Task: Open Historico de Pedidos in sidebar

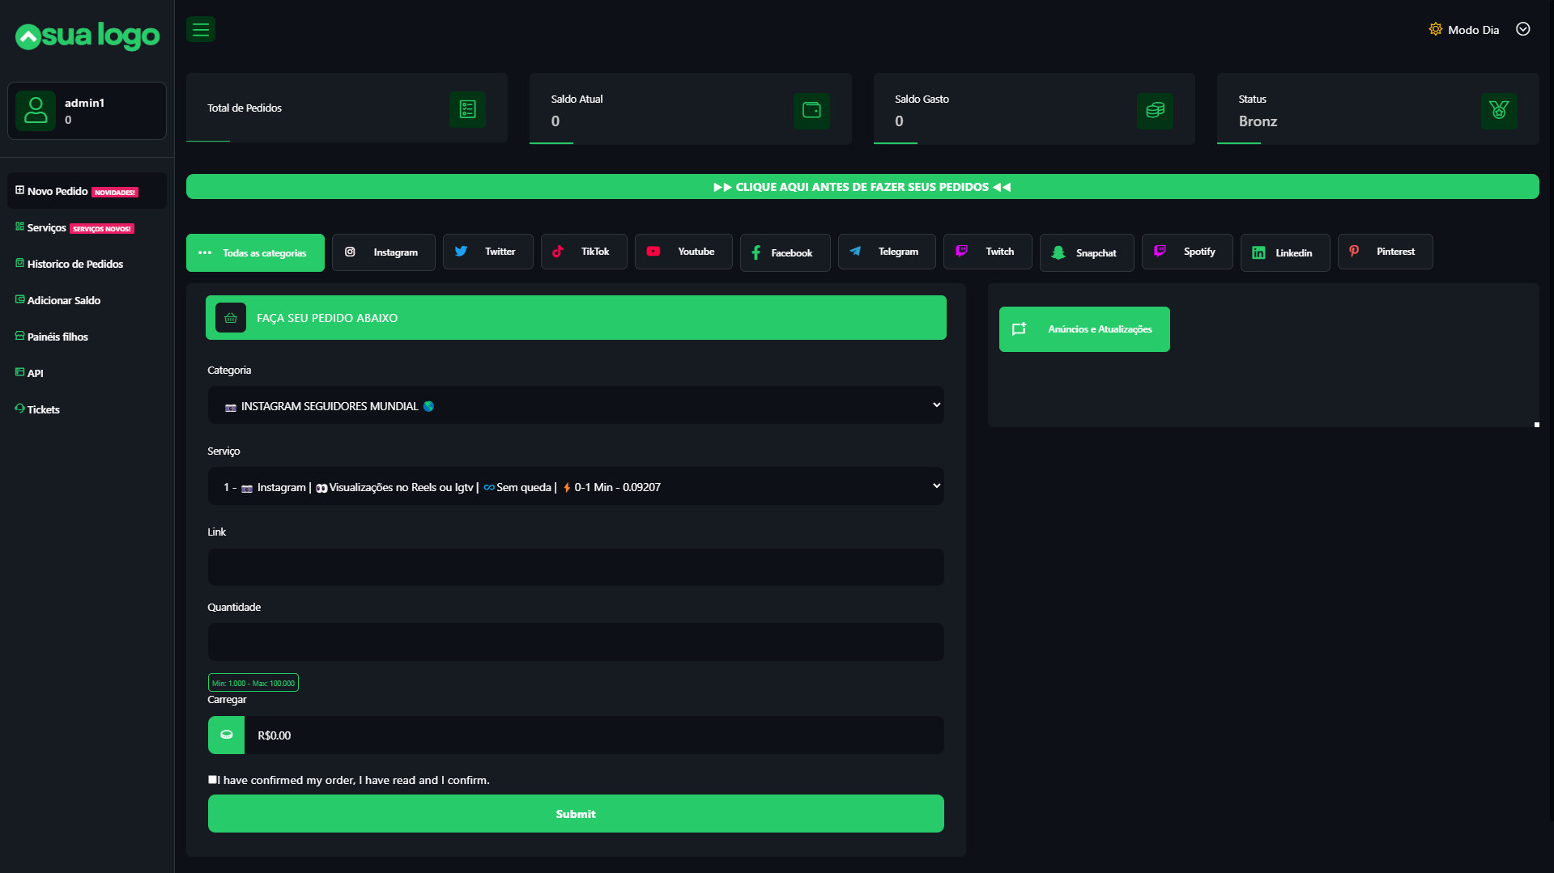Action: click(x=75, y=264)
